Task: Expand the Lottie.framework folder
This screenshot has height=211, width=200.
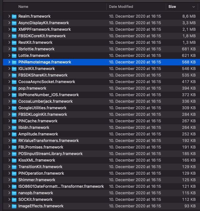Action: 9,55
